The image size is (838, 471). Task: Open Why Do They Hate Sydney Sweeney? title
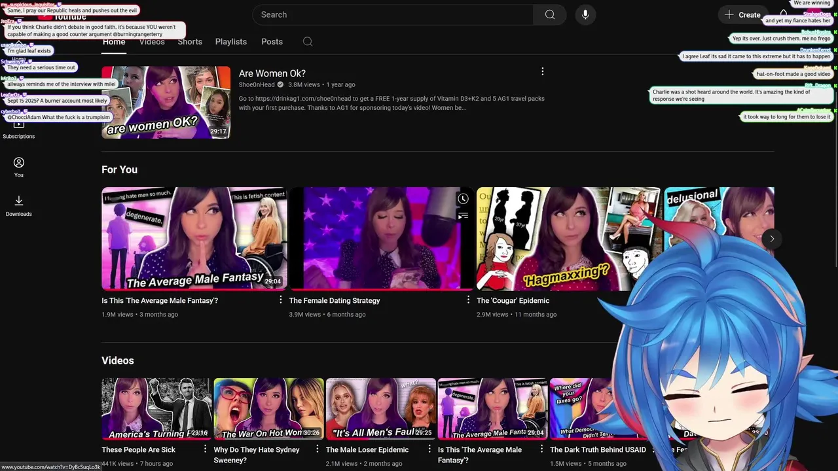257,455
